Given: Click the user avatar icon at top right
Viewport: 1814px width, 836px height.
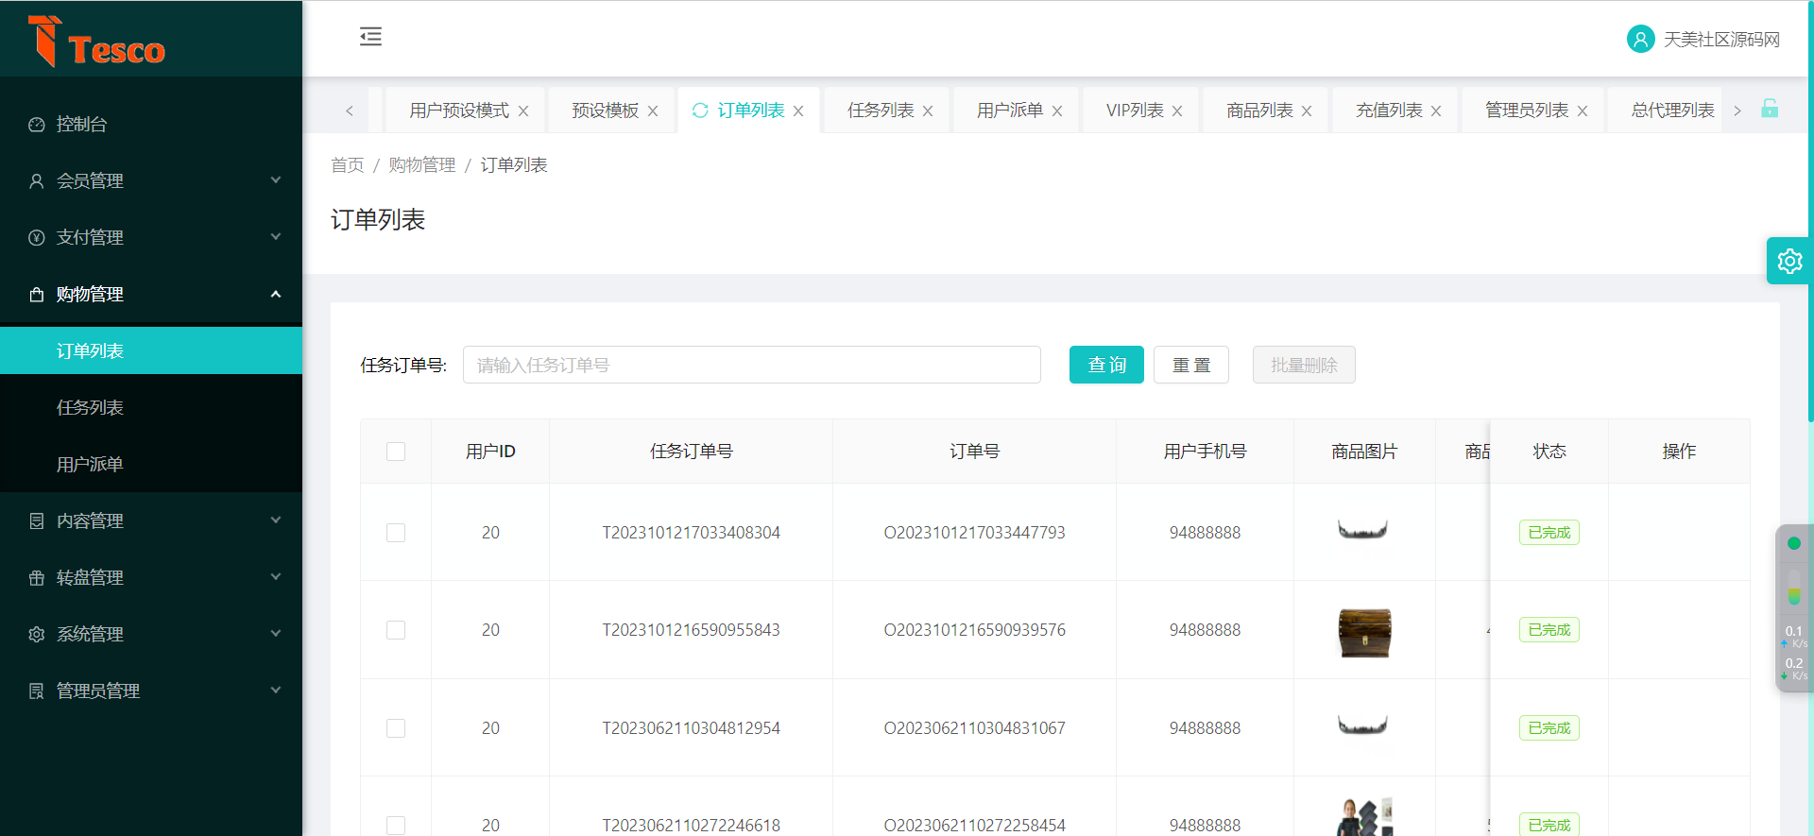Looking at the screenshot, I should [x=1640, y=39].
